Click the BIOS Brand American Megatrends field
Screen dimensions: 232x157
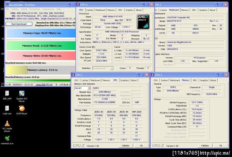coord(195,42)
